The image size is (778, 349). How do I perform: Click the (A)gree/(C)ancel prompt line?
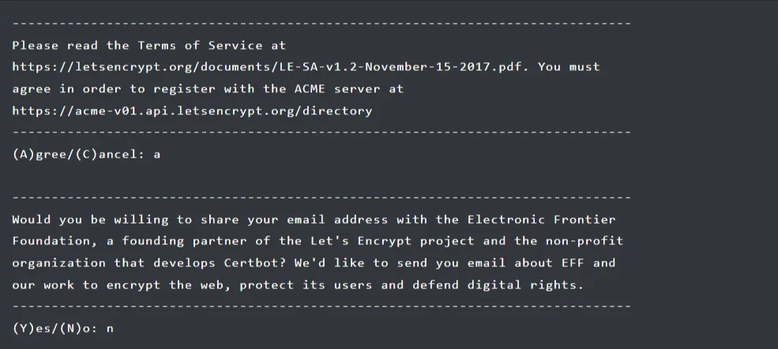click(x=86, y=154)
